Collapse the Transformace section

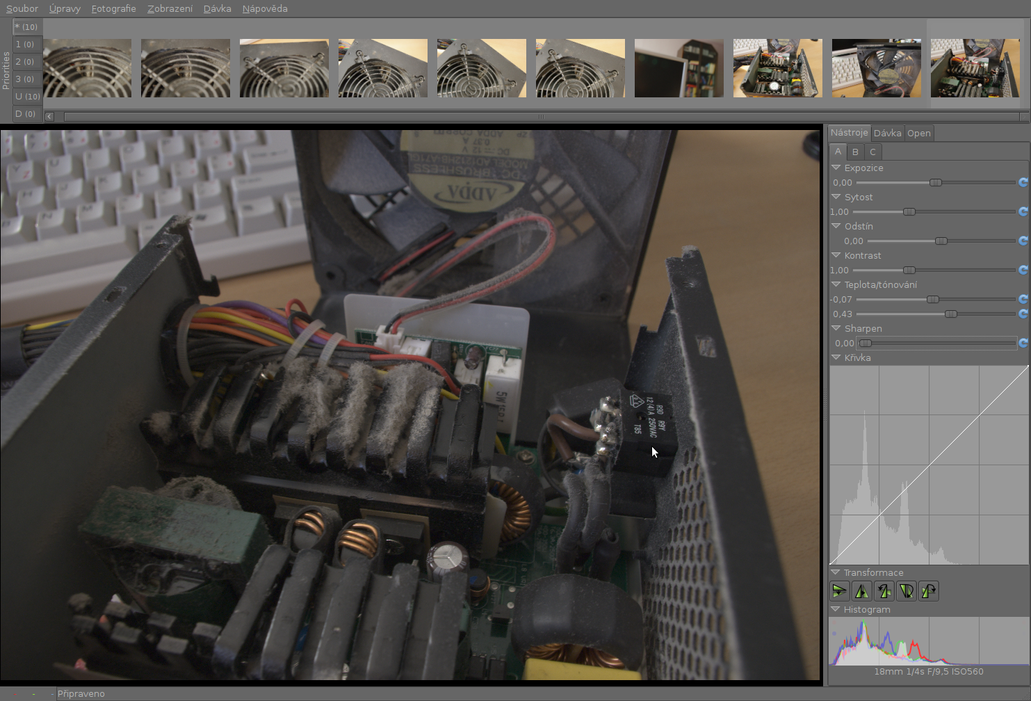[x=836, y=572]
